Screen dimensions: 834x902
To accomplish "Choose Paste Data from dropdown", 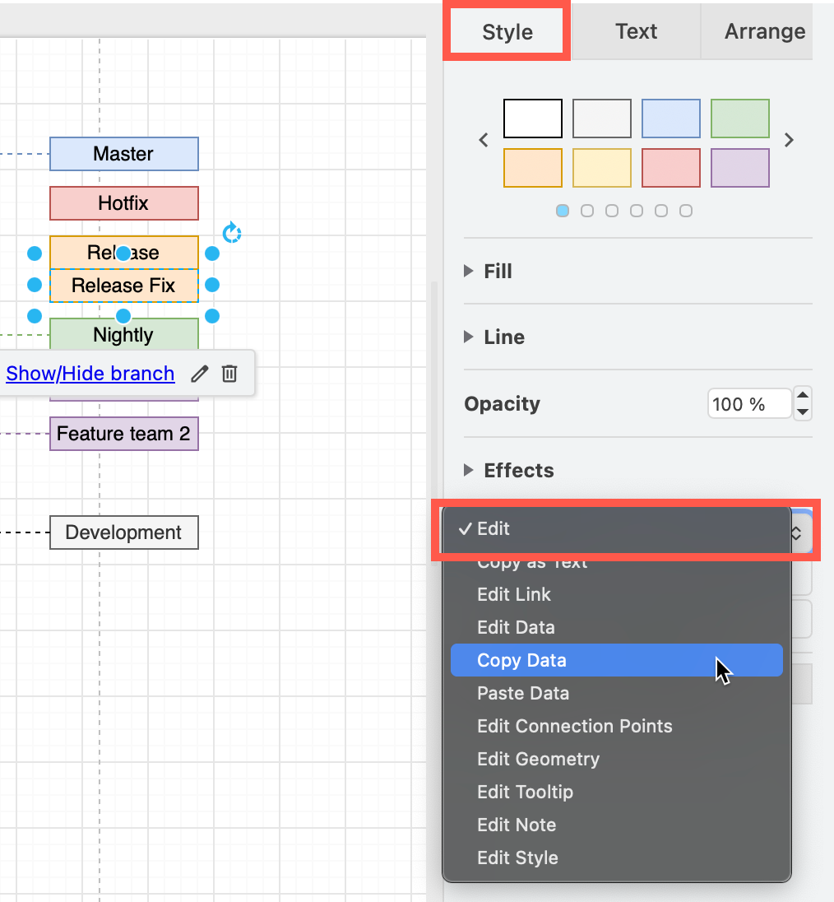I will 617,693.
